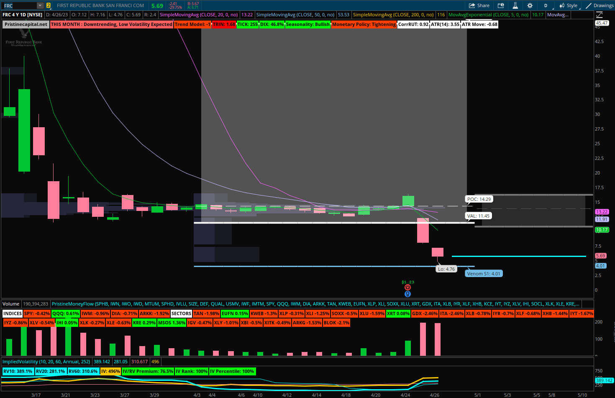Click the IV Rank: 100% label
Viewport: 615px width, 398px height.
pos(192,371)
